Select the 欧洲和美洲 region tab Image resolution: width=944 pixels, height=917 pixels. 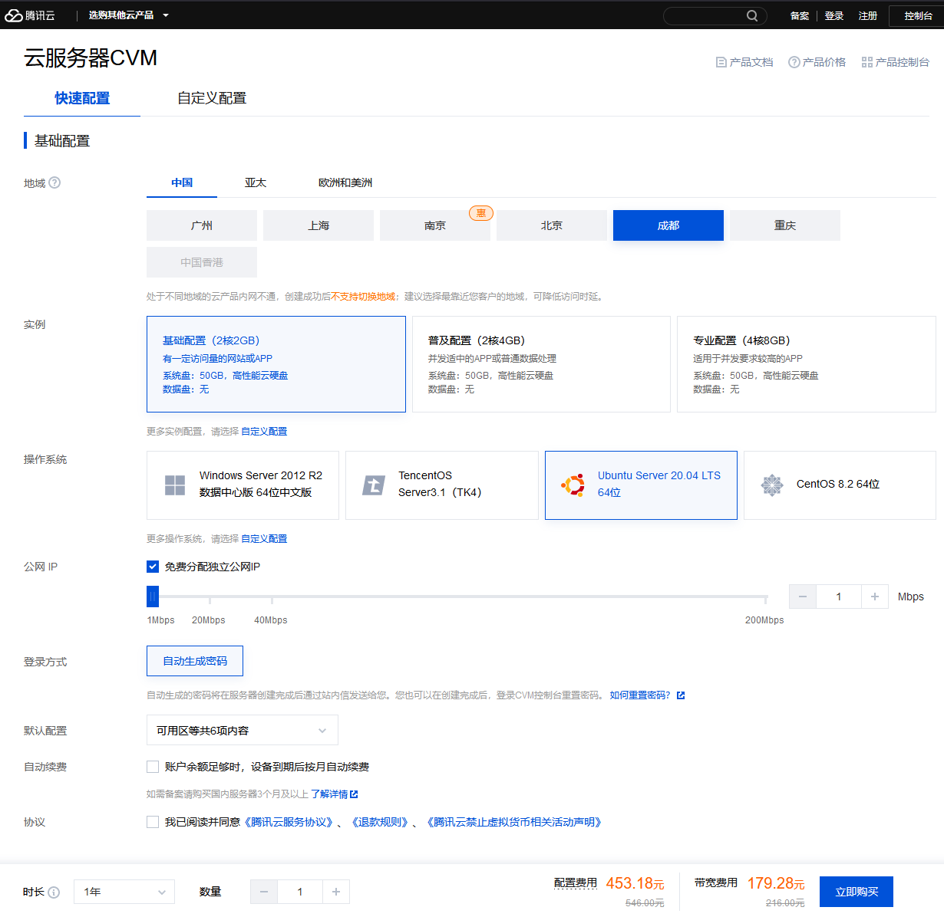[345, 182]
